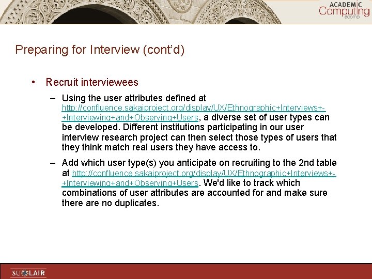
Task: Click the line starting 'combinations of user attributes'
Action: [x=195, y=193]
